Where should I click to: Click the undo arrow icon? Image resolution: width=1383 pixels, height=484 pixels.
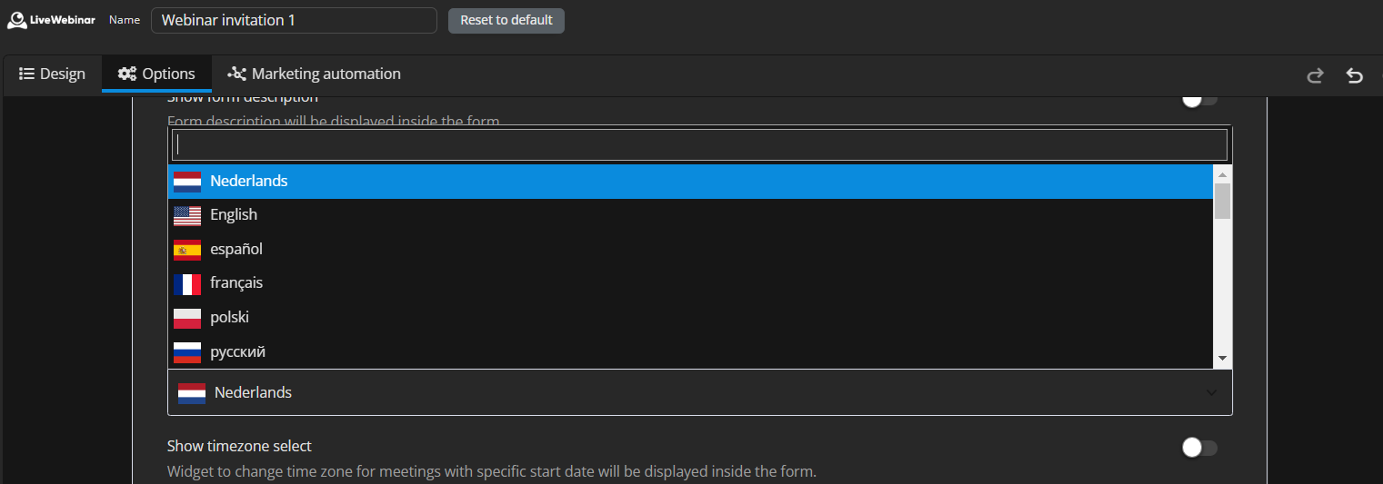pyautogui.click(x=1355, y=75)
